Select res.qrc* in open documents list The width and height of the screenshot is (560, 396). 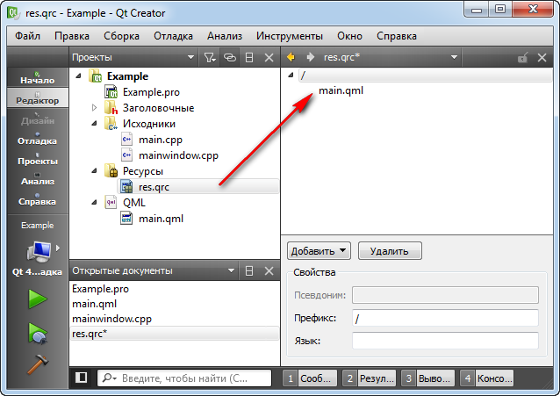175,334
